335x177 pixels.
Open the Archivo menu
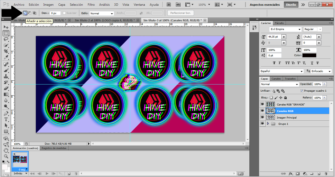click(x=19, y=5)
